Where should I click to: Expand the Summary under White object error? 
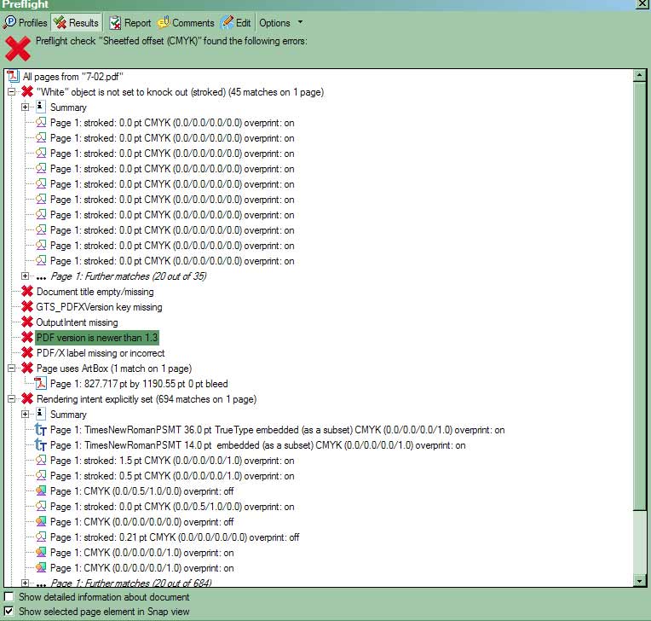click(25, 107)
